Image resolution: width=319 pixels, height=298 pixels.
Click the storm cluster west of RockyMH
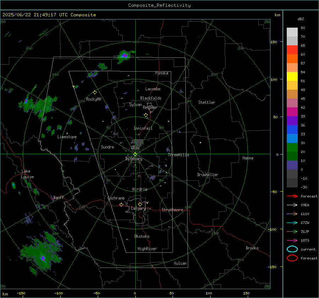(x=39, y=107)
